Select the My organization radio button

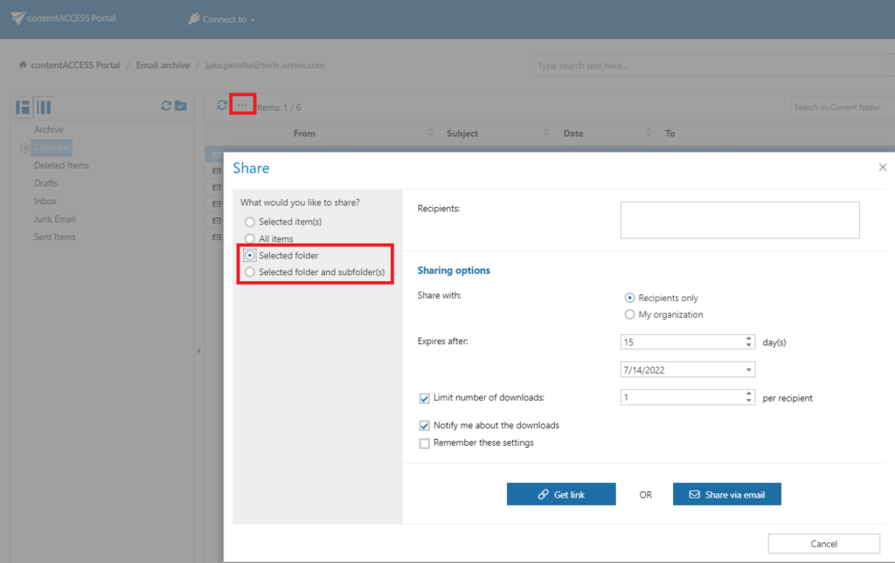click(x=630, y=314)
